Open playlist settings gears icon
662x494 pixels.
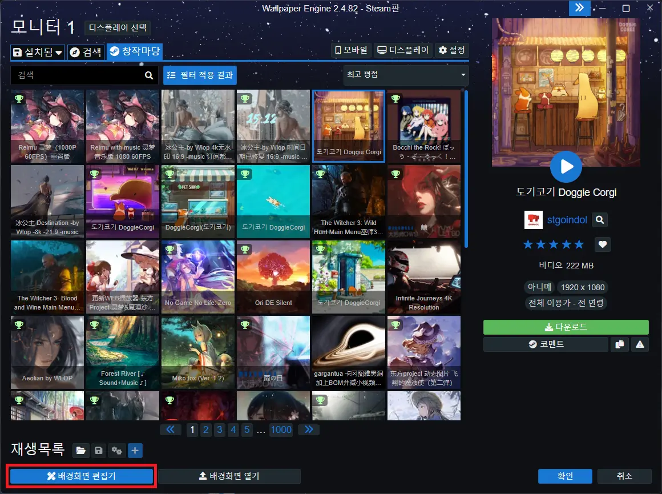point(116,451)
